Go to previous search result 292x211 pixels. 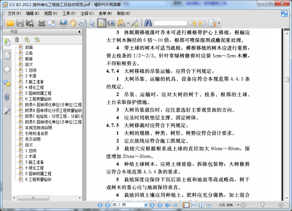point(193,23)
